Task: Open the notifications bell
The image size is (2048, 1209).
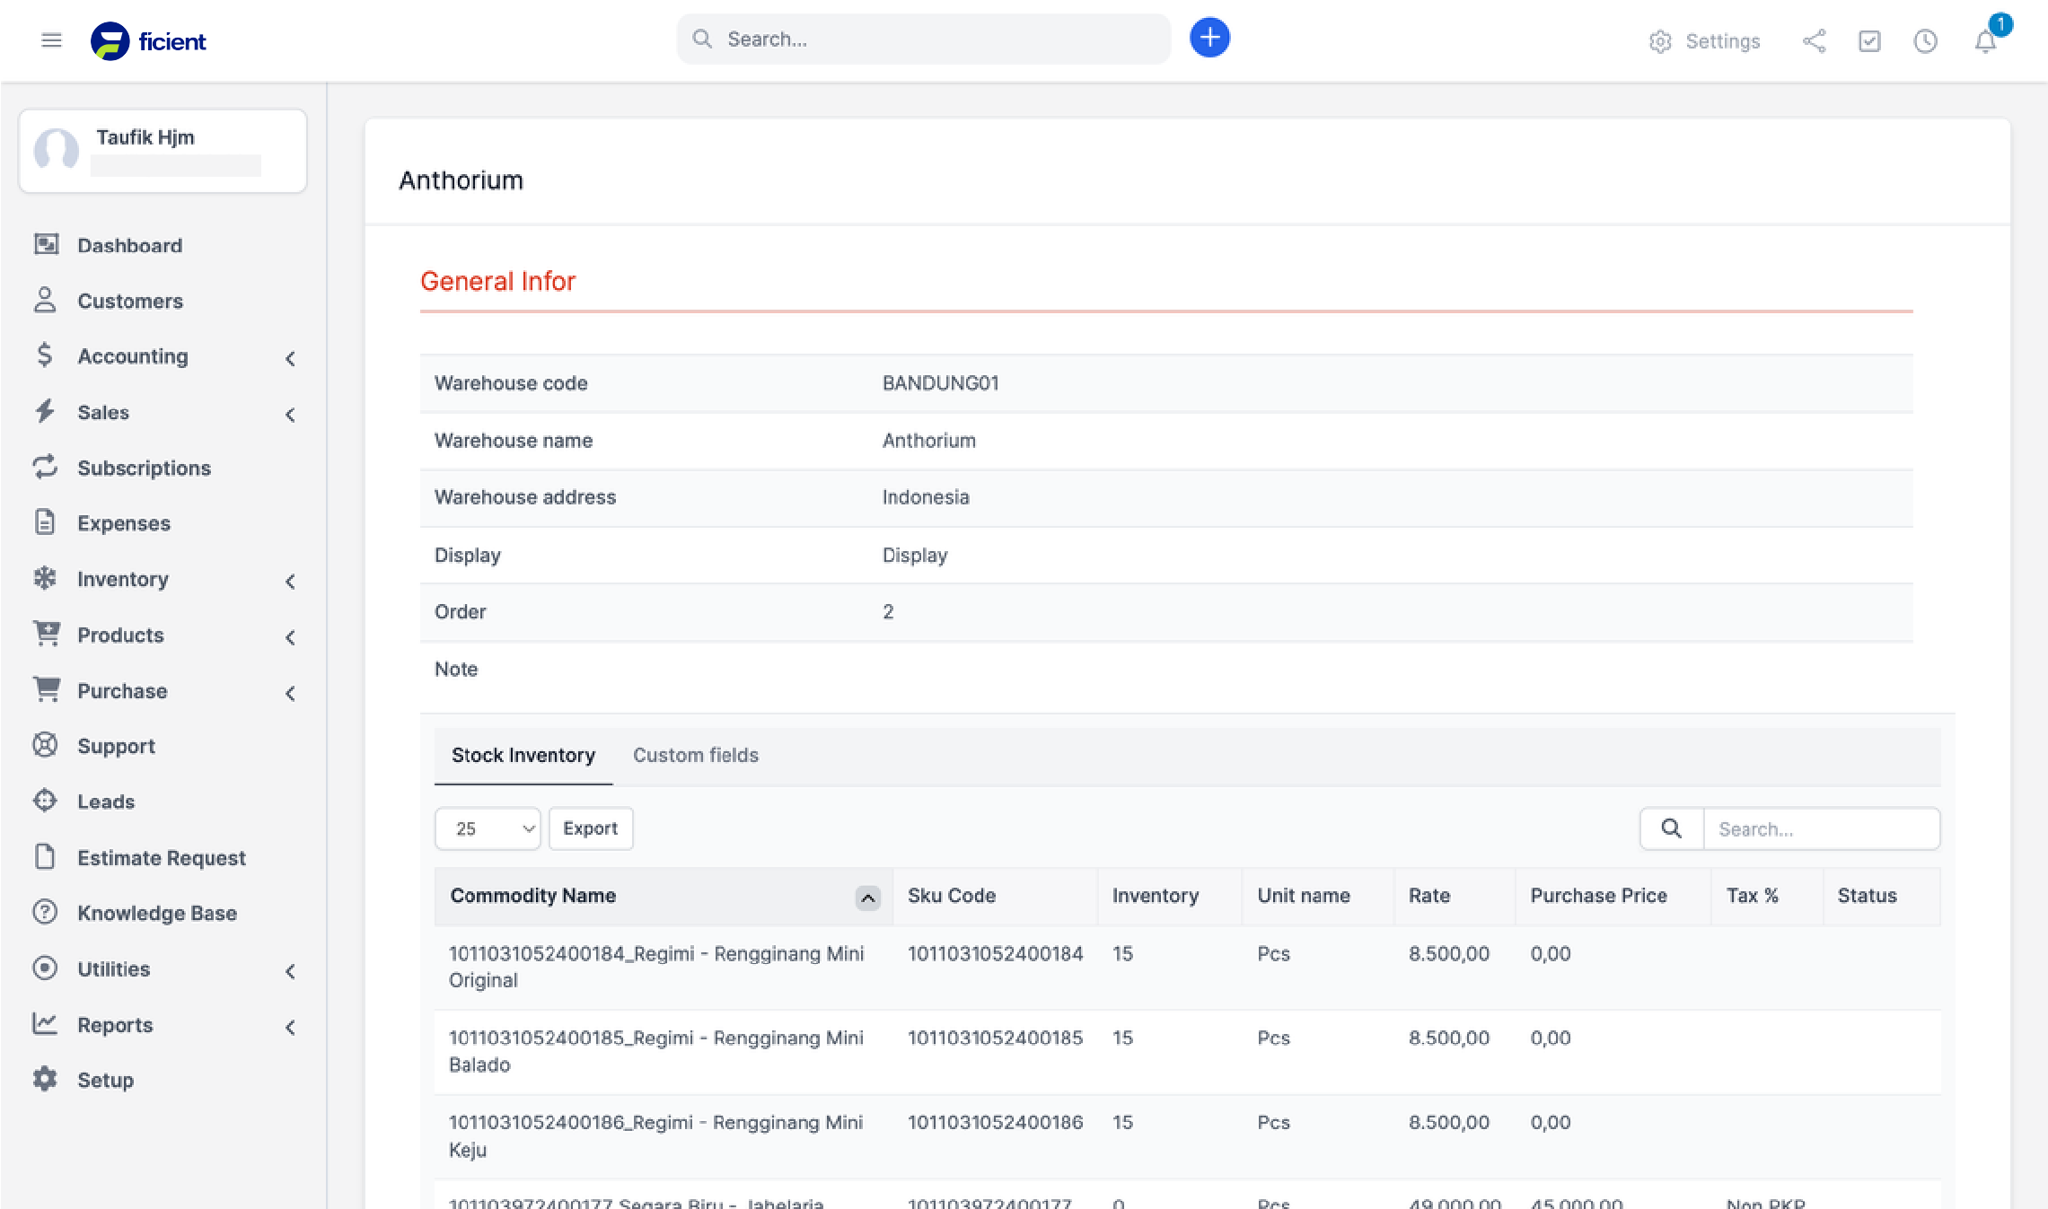Action: click(1985, 41)
